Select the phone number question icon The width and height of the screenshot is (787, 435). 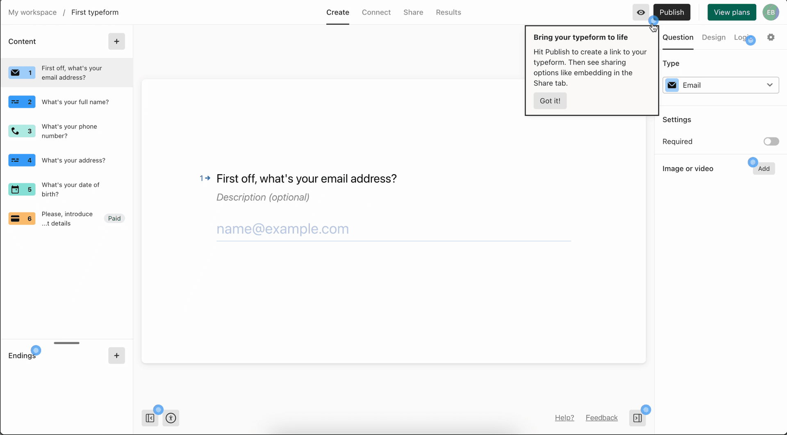click(x=22, y=131)
